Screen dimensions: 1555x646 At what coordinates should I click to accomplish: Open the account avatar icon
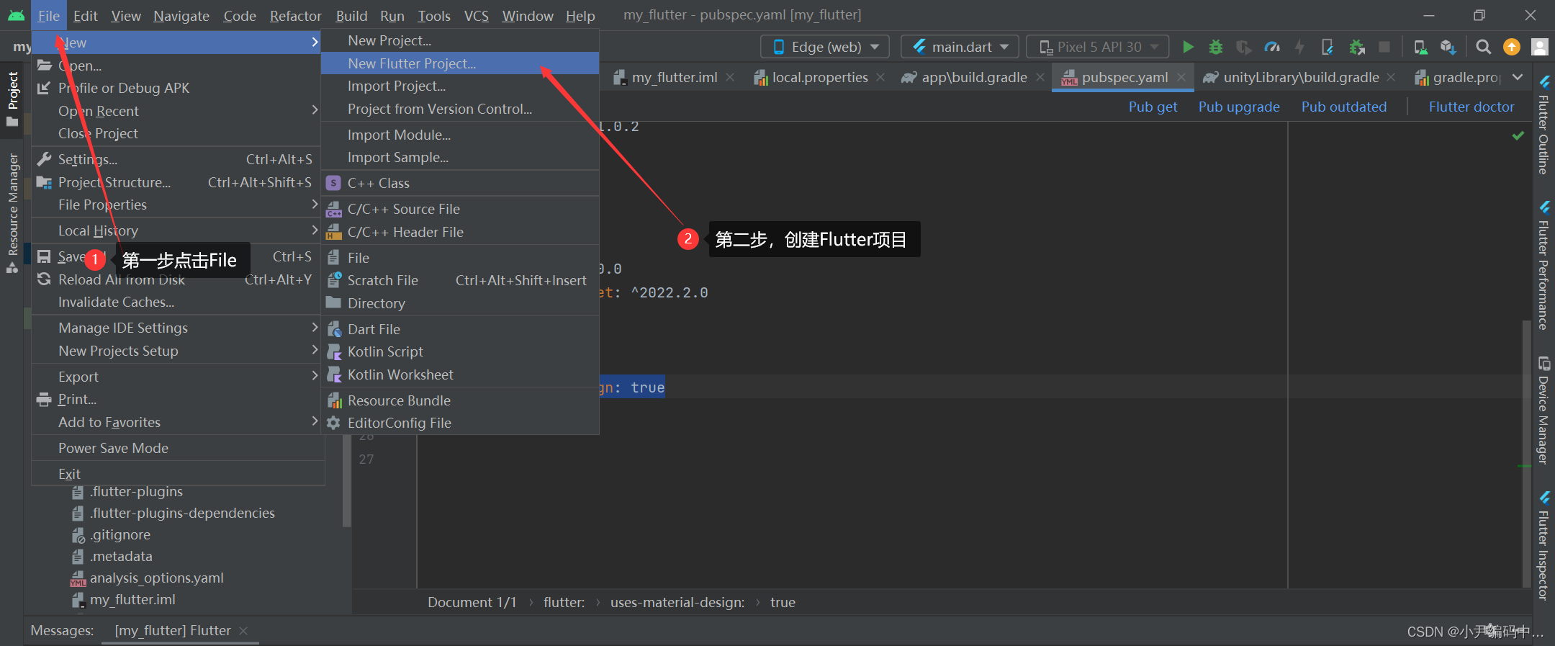[1540, 47]
